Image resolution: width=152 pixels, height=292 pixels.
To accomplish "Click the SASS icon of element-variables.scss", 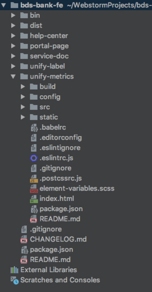I will pyautogui.click(x=34, y=189).
